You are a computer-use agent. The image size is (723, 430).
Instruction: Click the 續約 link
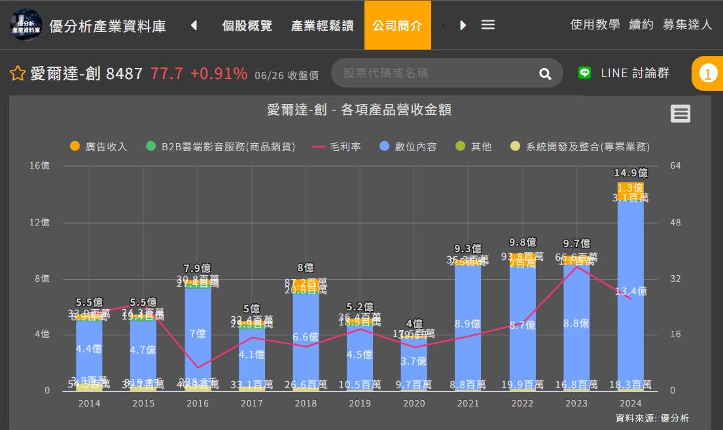tap(641, 24)
